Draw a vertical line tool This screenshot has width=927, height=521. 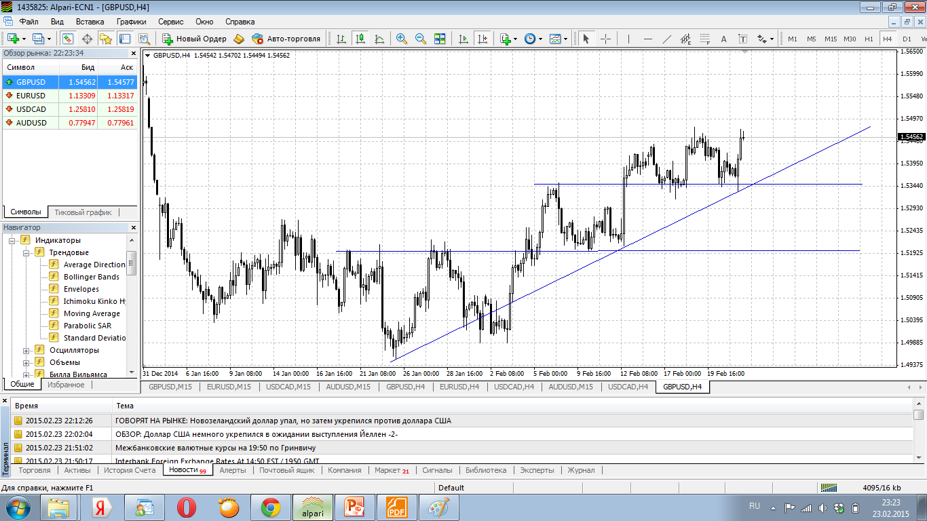tap(628, 39)
